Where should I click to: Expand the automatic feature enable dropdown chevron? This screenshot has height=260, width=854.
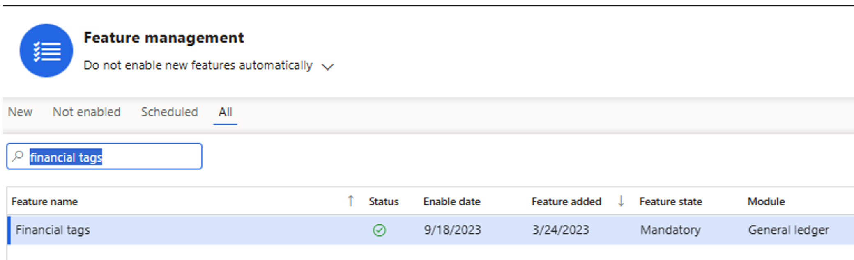[x=327, y=66]
